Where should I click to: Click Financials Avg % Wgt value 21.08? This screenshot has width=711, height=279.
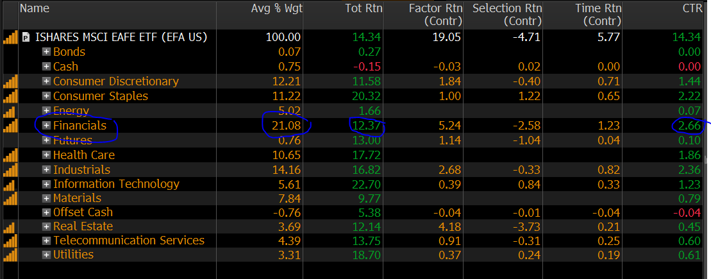point(285,126)
